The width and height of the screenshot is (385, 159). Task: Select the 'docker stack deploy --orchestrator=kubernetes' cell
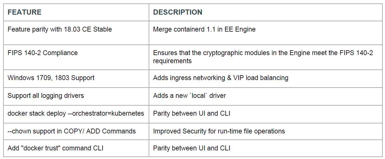pos(76,113)
